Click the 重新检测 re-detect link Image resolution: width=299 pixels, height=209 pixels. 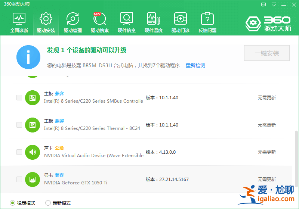[195, 65]
